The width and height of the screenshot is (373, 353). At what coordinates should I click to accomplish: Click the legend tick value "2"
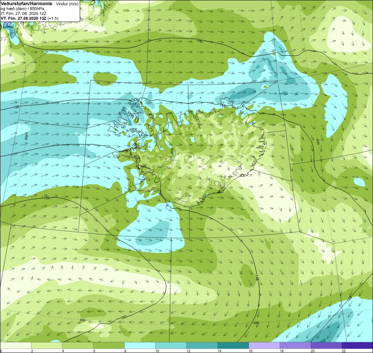coord(32,351)
